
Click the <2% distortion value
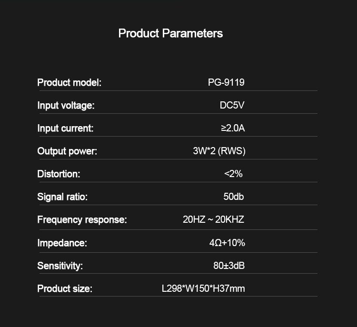[233, 174]
